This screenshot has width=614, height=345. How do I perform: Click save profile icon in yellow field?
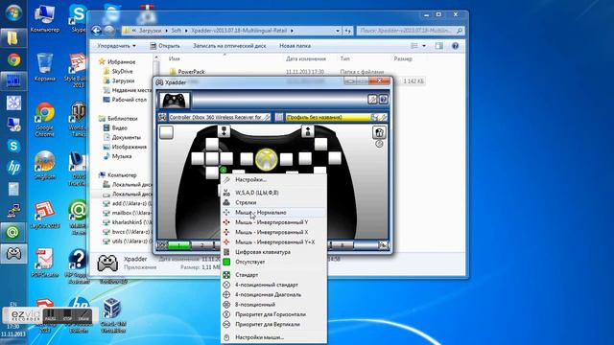click(374, 117)
